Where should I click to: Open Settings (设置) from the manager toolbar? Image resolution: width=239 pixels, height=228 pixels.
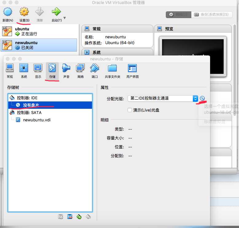click(24, 15)
